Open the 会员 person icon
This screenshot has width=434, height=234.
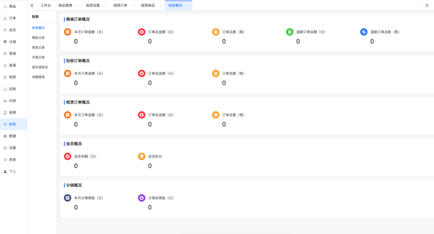[x=5, y=30]
